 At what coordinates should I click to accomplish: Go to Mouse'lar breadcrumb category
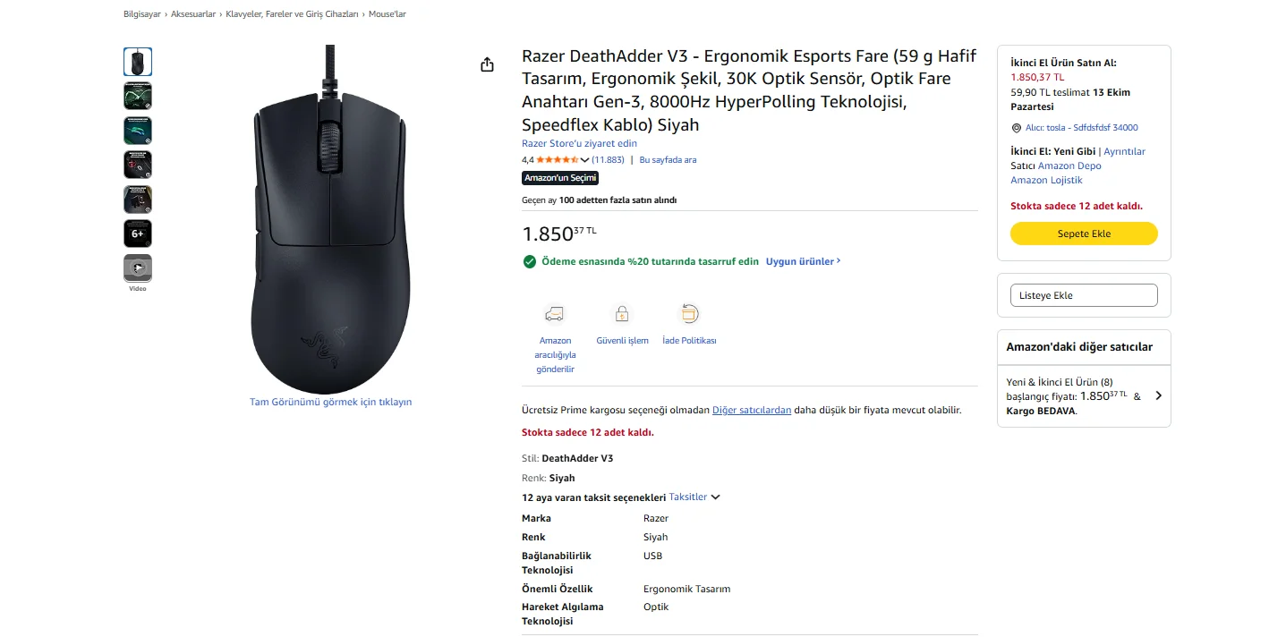point(386,14)
